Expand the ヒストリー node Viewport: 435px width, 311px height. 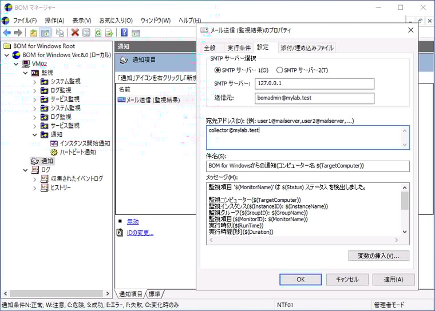(x=35, y=188)
